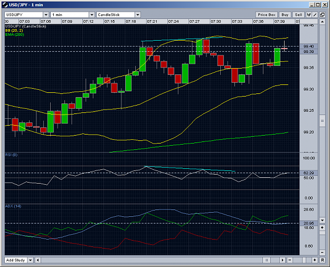
Task: Click the detach chart window icon
Action: click(x=322, y=15)
